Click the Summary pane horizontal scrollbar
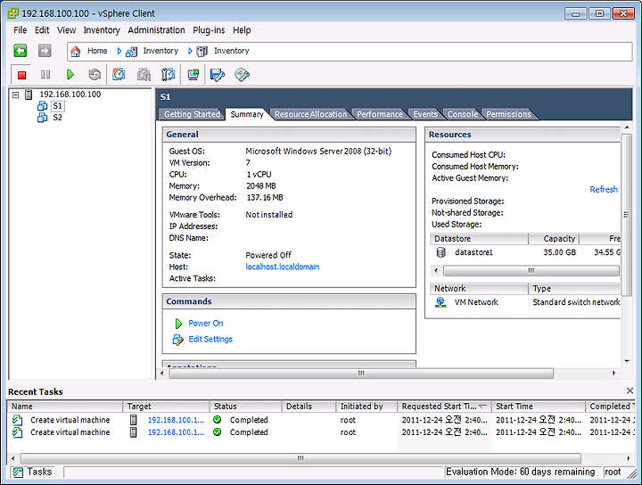The height and width of the screenshot is (485, 642). click(x=361, y=374)
